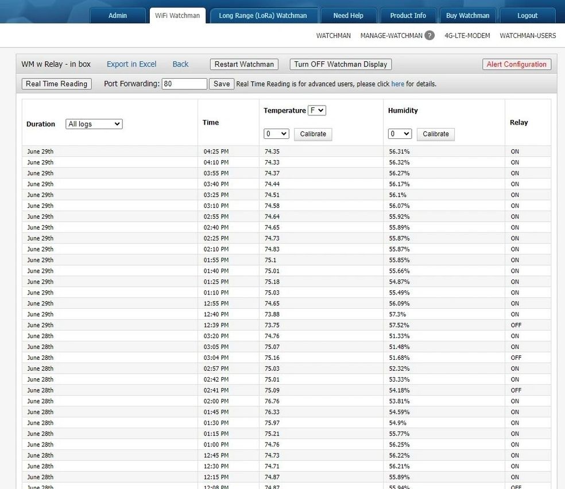Image resolution: width=565 pixels, height=489 pixels.
Task: Open the Need Help tab
Action: tap(348, 15)
